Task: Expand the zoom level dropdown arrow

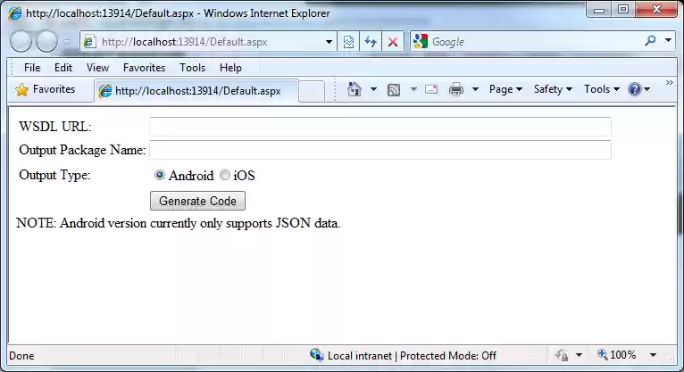Action: pyautogui.click(x=653, y=355)
